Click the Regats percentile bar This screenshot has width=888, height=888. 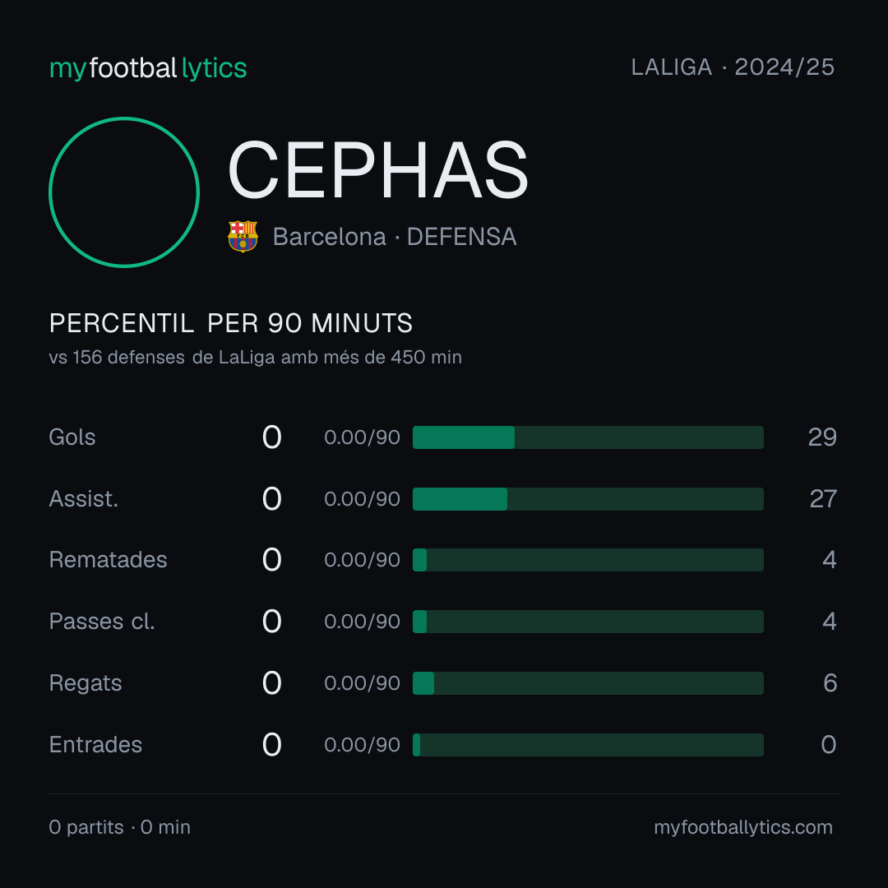tap(588, 683)
